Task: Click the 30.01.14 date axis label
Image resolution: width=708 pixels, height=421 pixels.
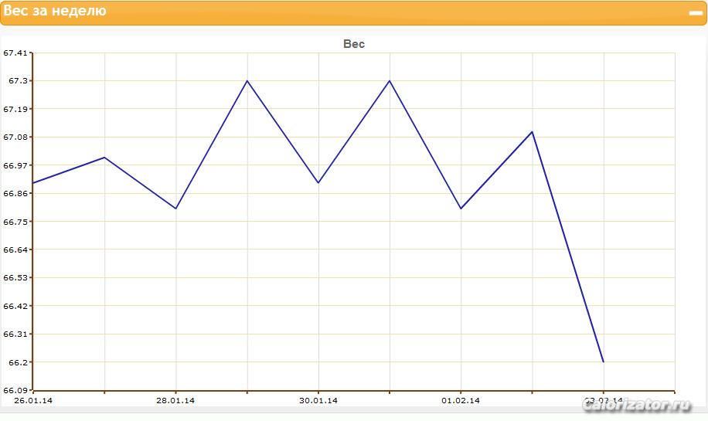Action: coord(318,400)
